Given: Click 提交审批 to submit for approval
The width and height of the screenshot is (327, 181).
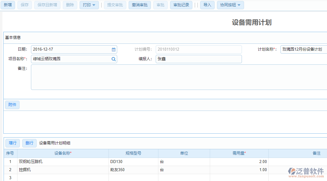Looking at the screenshot, I should (x=115, y=5).
